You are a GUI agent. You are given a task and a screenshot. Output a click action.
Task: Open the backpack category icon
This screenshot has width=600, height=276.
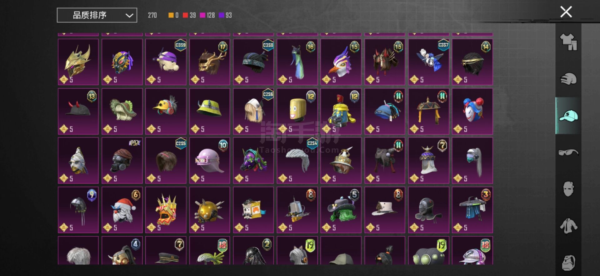568,263
